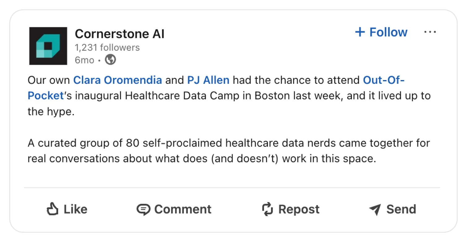Viewport: 467px width, 242px height.
Task: Toggle following Cornerstone AI via Follow
Action: click(x=388, y=32)
